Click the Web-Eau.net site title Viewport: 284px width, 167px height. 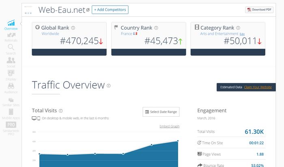click(62, 10)
